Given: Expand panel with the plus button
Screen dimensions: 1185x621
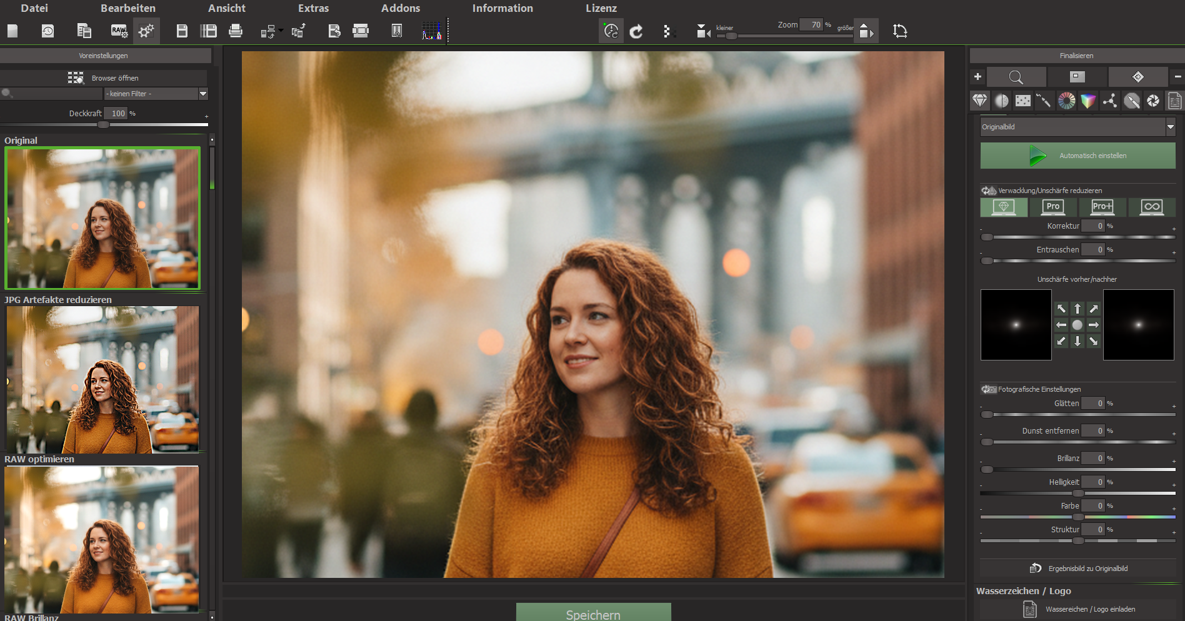Looking at the screenshot, I should [x=977, y=77].
